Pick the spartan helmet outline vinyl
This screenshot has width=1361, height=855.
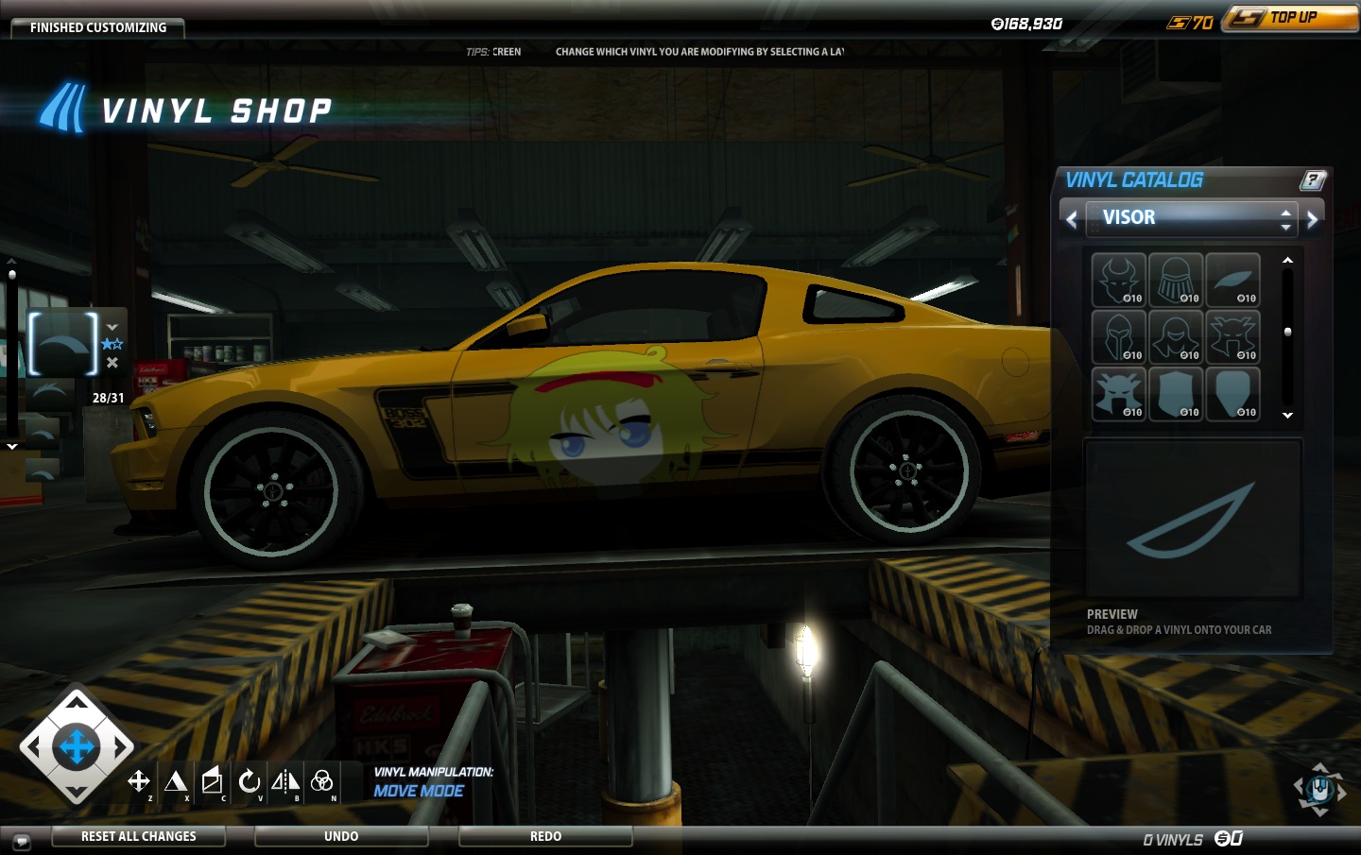[x=1119, y=337]
